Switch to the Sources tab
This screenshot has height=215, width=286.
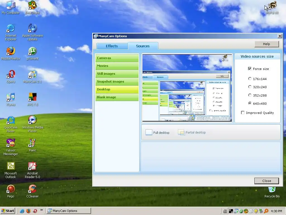click(x=143, y=46)
